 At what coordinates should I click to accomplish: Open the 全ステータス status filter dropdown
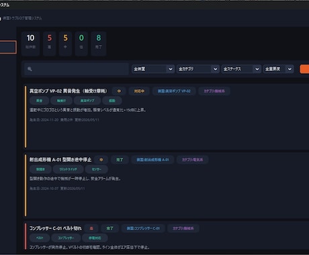click(x=241, y=69)
